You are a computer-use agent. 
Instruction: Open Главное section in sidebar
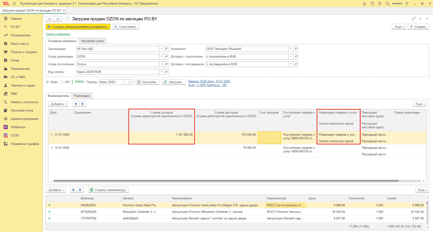point(16,19)
